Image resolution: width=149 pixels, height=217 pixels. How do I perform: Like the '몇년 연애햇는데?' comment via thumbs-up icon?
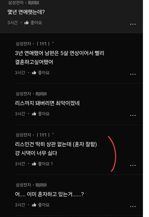27,23
